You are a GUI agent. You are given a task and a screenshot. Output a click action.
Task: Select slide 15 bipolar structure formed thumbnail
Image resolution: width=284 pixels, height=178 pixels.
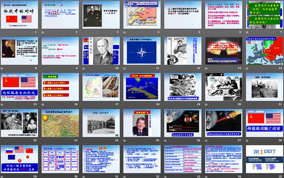pos(19,87)
